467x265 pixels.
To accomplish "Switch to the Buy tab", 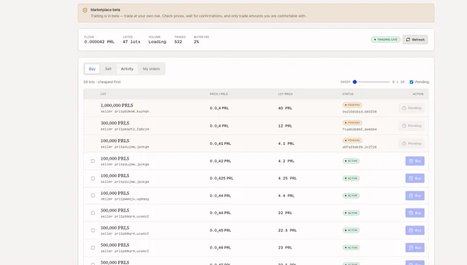I will (x=92, y=69).
